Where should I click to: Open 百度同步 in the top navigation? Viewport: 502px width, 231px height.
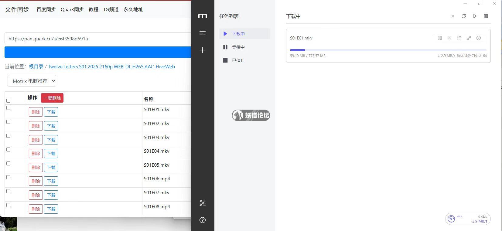pos(46,9)
